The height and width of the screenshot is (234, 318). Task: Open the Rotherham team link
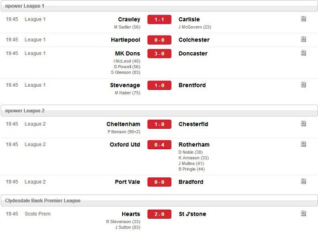tap(194, 145)
